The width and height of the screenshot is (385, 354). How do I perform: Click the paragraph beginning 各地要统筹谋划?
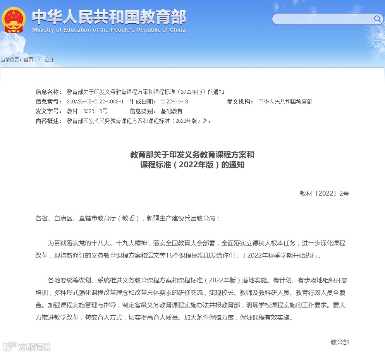191,299
